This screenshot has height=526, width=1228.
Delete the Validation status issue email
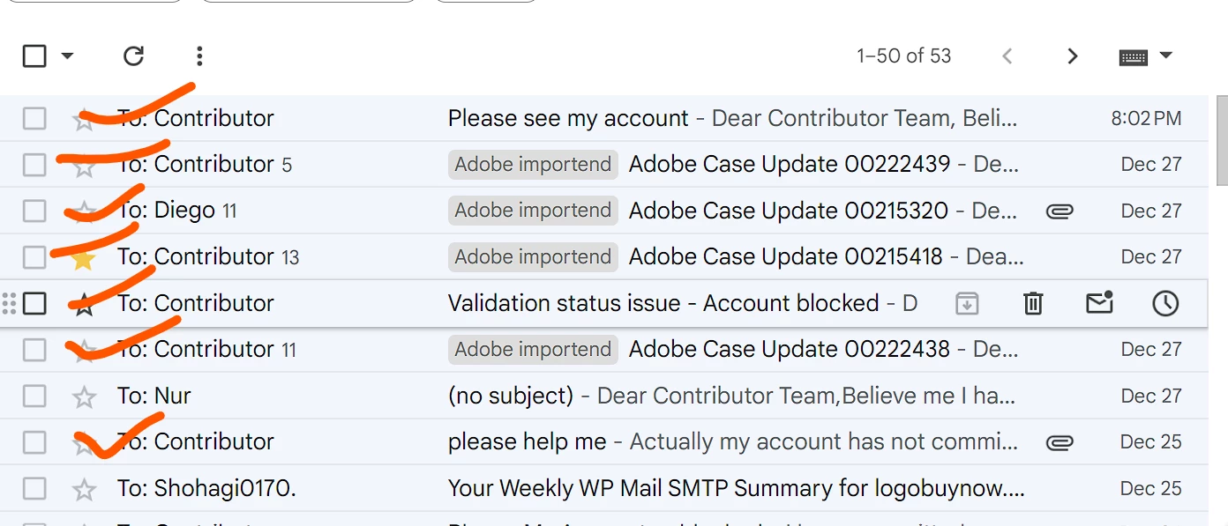pos(1033,304)
